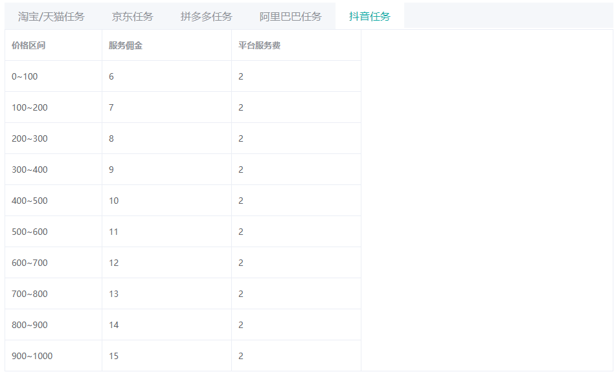Select the 300~400 price range cell
The height and width of the screenshot is (374, 616).
click(x=53, y=170)
